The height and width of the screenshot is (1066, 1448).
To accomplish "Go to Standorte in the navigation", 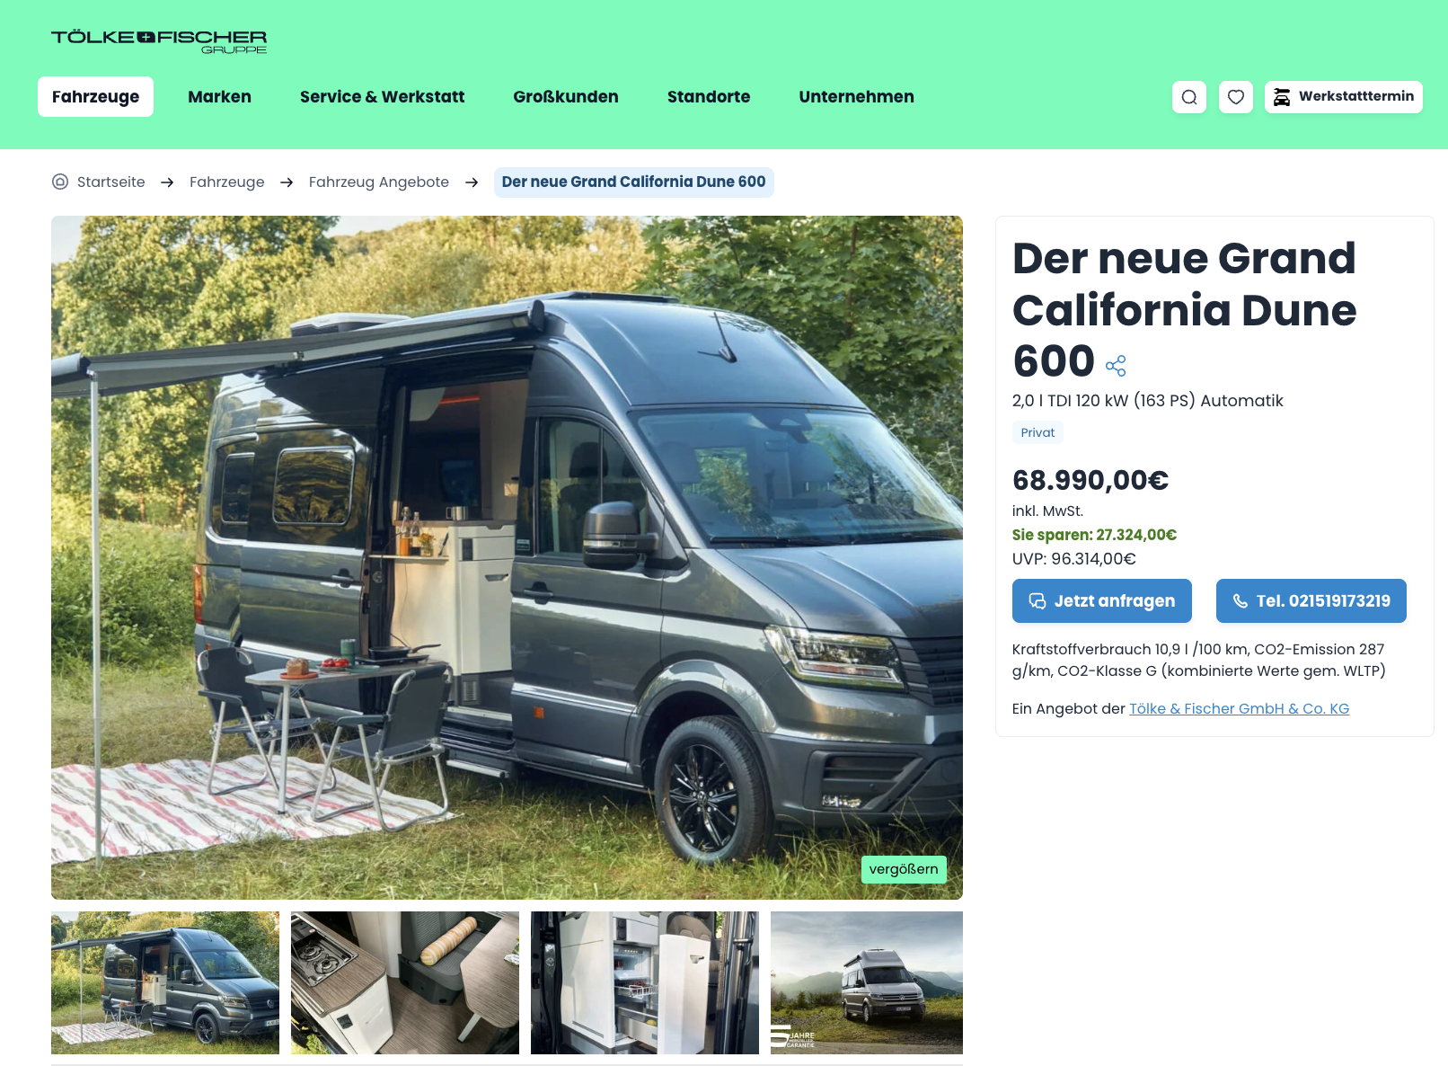I will coord(709,97).
